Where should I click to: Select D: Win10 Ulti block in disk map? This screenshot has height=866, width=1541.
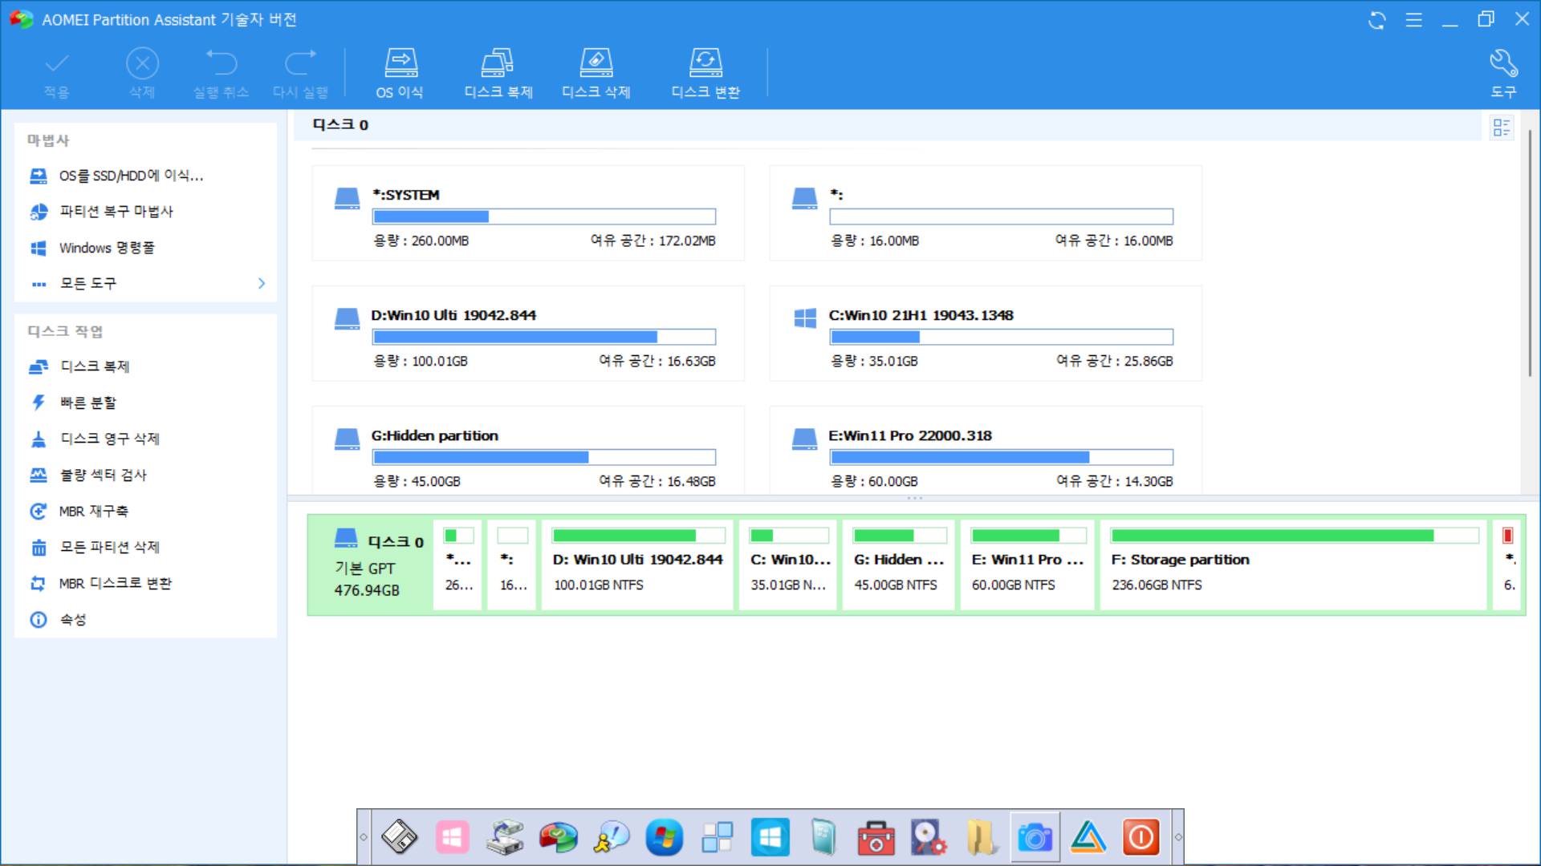click(637, 565)
